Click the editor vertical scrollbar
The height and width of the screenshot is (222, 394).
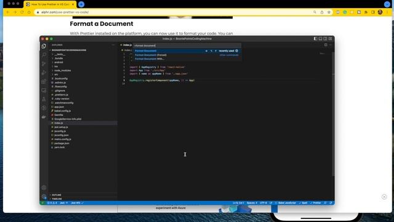click(333, 113)
